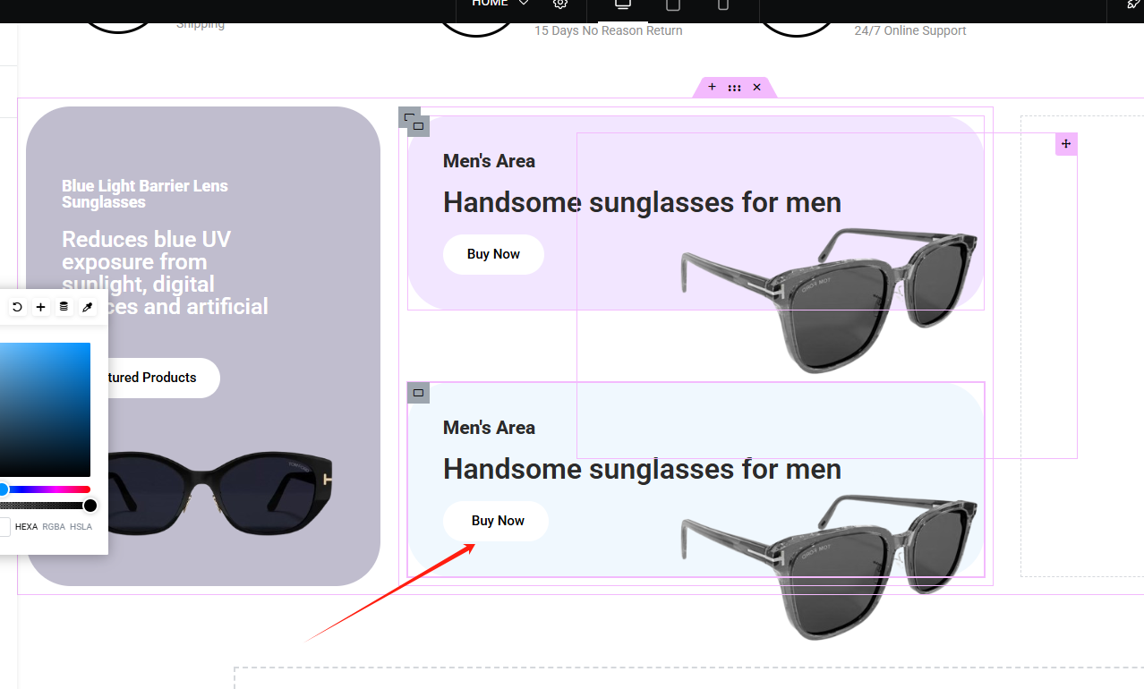
Task: Click the add section plus handle
Action: pyautogui.click(x=712, y=87)
